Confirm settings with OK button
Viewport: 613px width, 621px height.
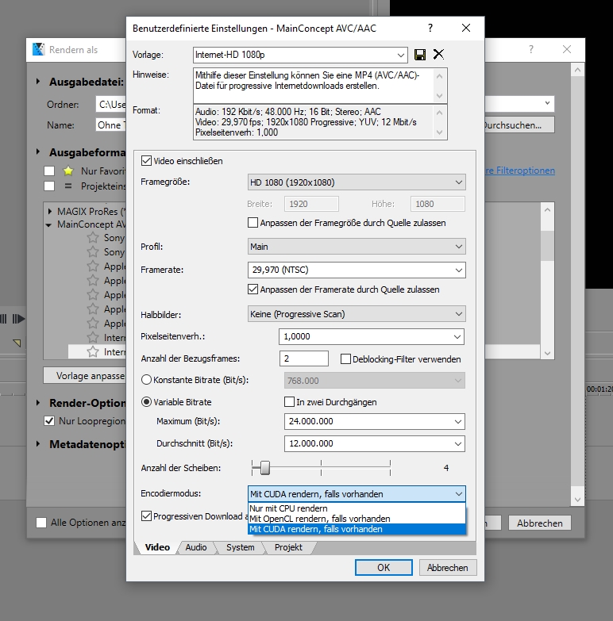[384, 568]
